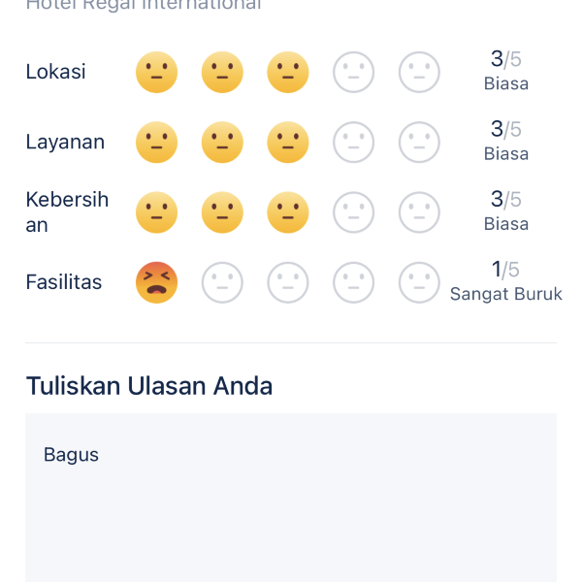Give Kebersihan the fifth face rating
Image resolution: width=582 pixels, height=582 pixels.
coord(419,212)
